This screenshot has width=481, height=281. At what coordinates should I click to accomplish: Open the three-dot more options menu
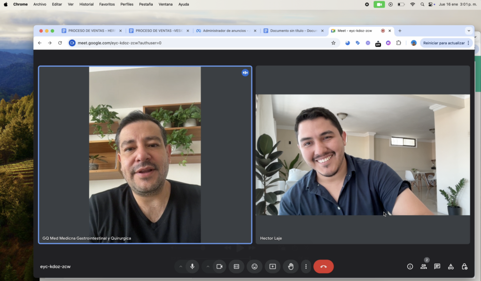[x=306, y=266]
